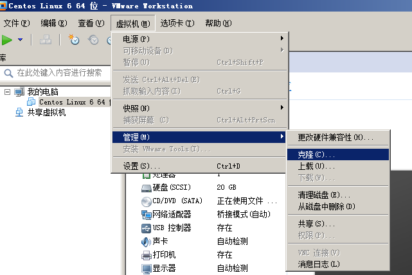The width and height of the screenshot is (412, 275).
Task: Open the 文件(F) menu
Action: [x=17, y=23]
